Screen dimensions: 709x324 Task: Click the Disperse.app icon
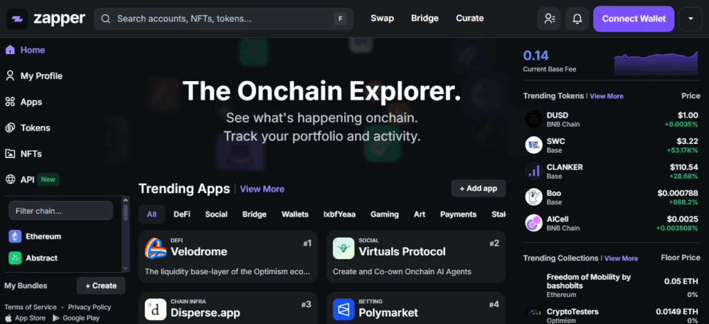point(156,309)
